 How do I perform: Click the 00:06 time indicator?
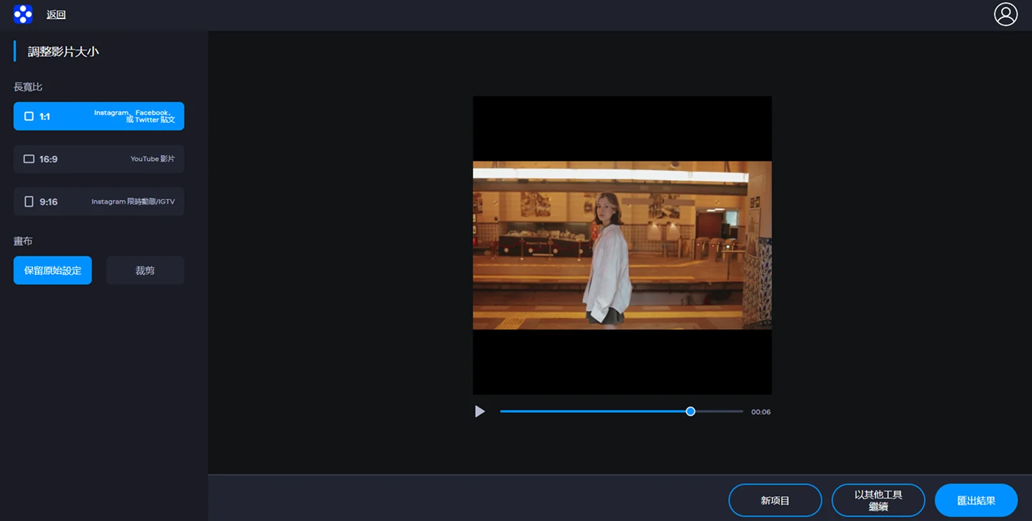tap(761, 412)
